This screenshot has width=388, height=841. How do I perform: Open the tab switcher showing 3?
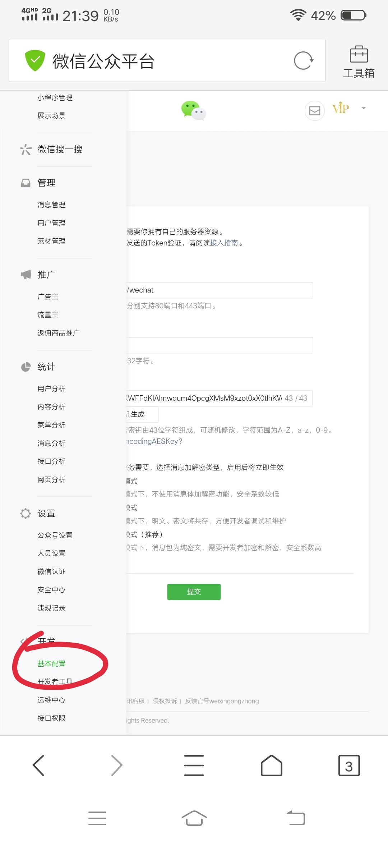[x=349, y=766]
